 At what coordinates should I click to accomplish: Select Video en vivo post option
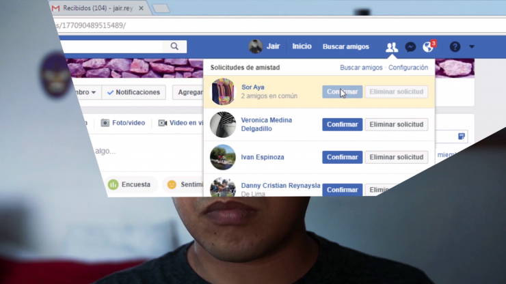181,123
